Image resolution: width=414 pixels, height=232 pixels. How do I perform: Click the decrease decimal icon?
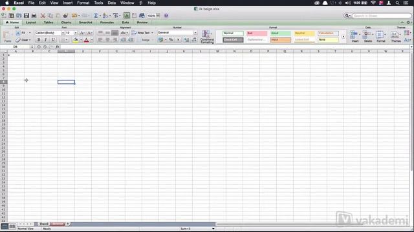[194, 40]
